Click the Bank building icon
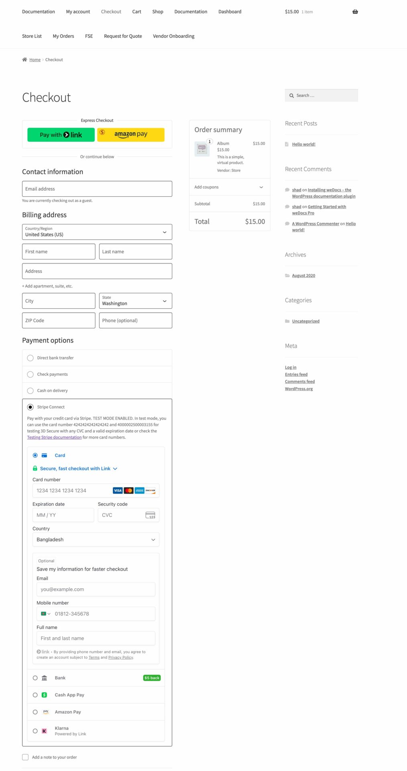Screen dimensions: 407x771 (x=45, y=678)
